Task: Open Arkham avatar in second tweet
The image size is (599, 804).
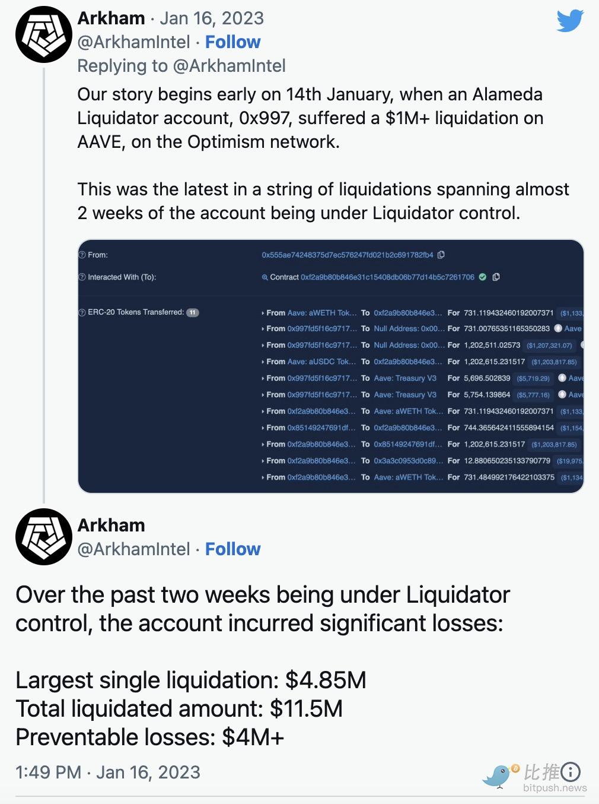Action: pyautogui.click(x=43, y=537)
